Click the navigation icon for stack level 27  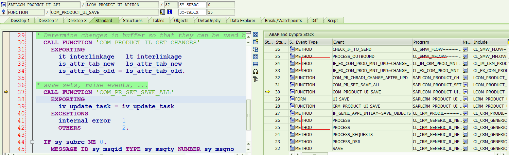(x=466, y=113)
